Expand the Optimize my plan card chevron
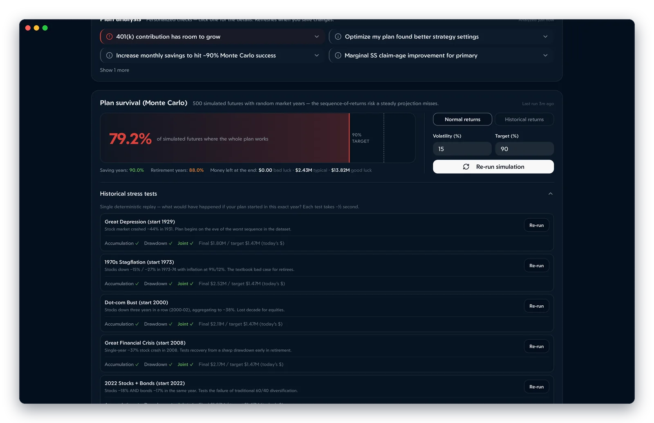The width and height of the screenshot is (654, 423). (x=545, y=37)
